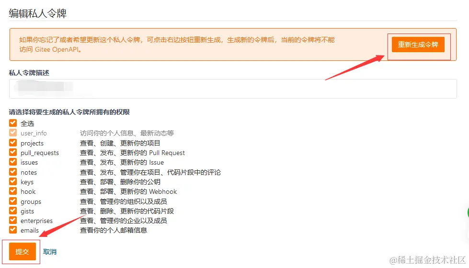Focus the 私人令牌描述 input field
This screenshot has width=469, height=268.
[x=233, y=89]
